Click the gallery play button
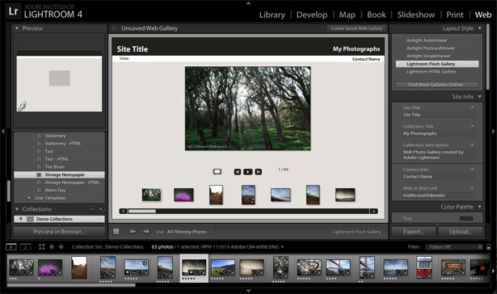Viewport: 497px width, 294px height. coord(248,172)
